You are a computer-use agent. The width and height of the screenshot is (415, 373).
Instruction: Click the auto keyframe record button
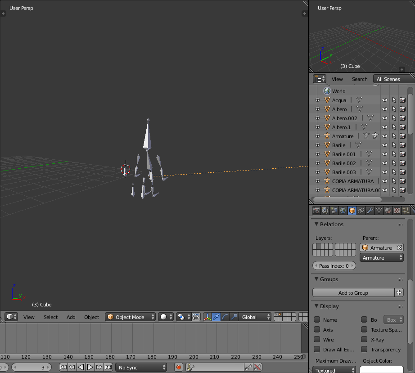[179, 367]
